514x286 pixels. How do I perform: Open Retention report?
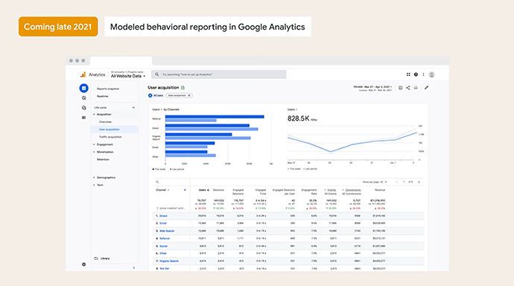point(103,159)
